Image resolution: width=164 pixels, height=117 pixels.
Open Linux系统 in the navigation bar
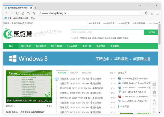click(72, 46)
